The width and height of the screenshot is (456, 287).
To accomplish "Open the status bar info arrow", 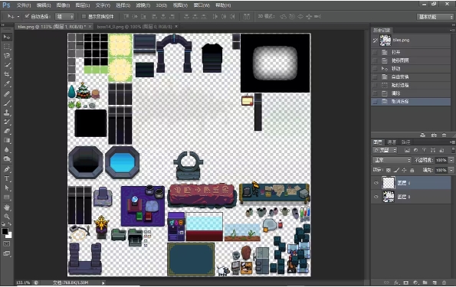I will [103, 282].
